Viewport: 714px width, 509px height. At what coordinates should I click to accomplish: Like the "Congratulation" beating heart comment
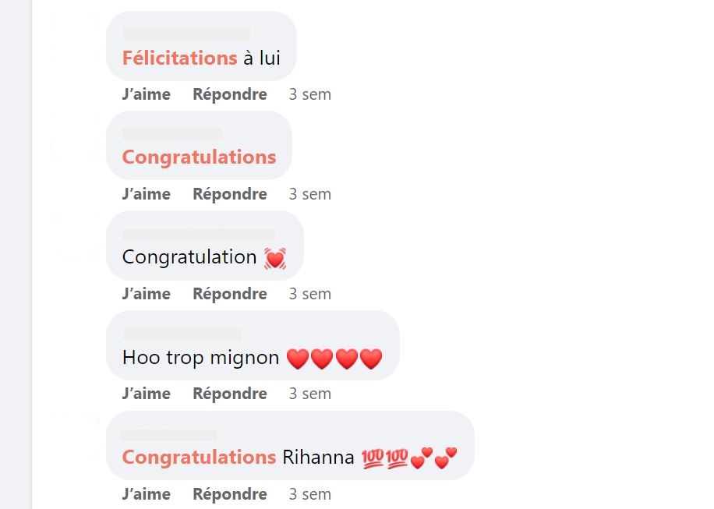tap(146, 294)
